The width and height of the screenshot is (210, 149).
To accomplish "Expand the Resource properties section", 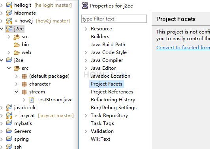I will click(86, 29).
